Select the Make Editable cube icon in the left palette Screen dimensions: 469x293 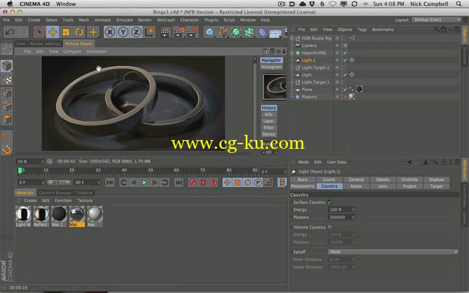[6, 66]
